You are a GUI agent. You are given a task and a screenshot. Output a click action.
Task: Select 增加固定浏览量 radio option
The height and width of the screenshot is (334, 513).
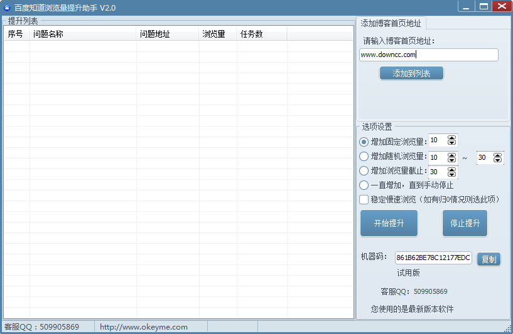pos(364,142)
